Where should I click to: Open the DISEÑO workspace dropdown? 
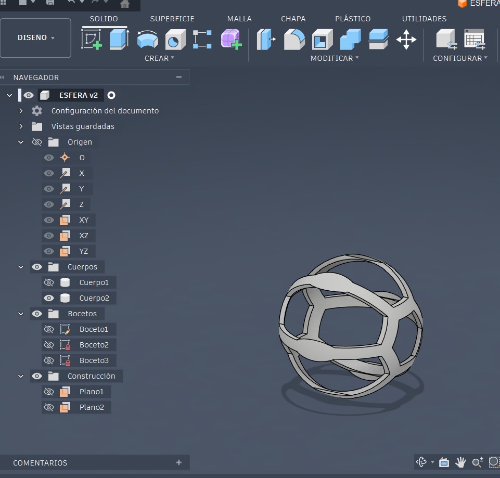(x=36, y=38)
